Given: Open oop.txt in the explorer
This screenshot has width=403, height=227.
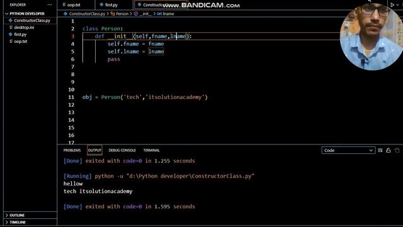Looking at the screenshot, I should point(21,41).
